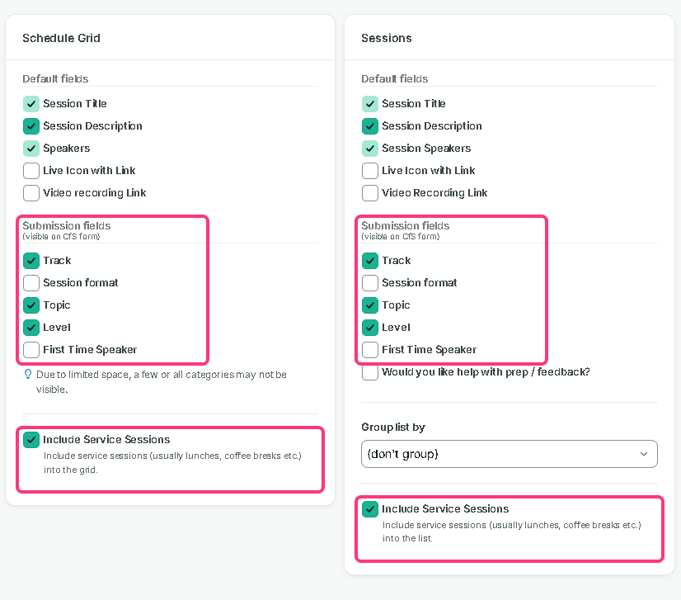Enable Session format in Schedule Grid

click(31, 283)
